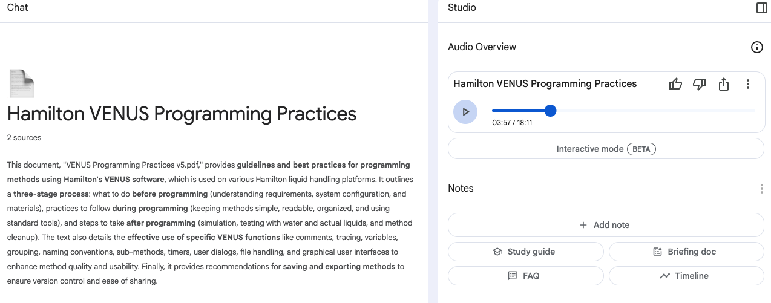
Task: Open audio overview more options menu
Action: [x=748, y=84]
